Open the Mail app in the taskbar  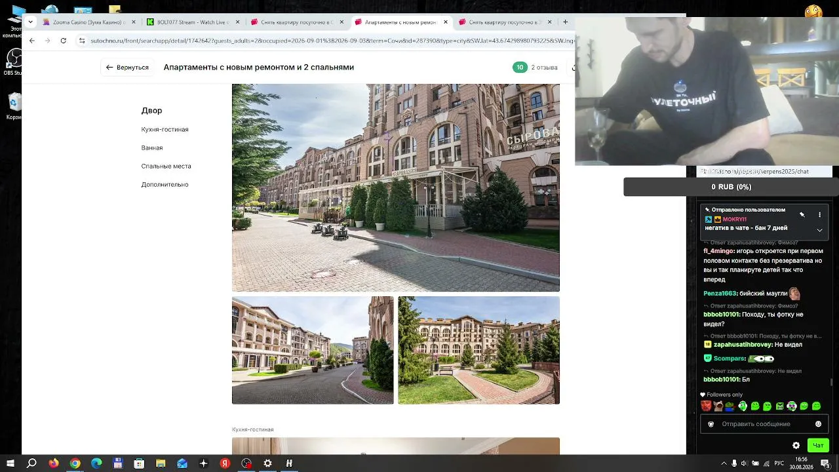pos(182,463)
